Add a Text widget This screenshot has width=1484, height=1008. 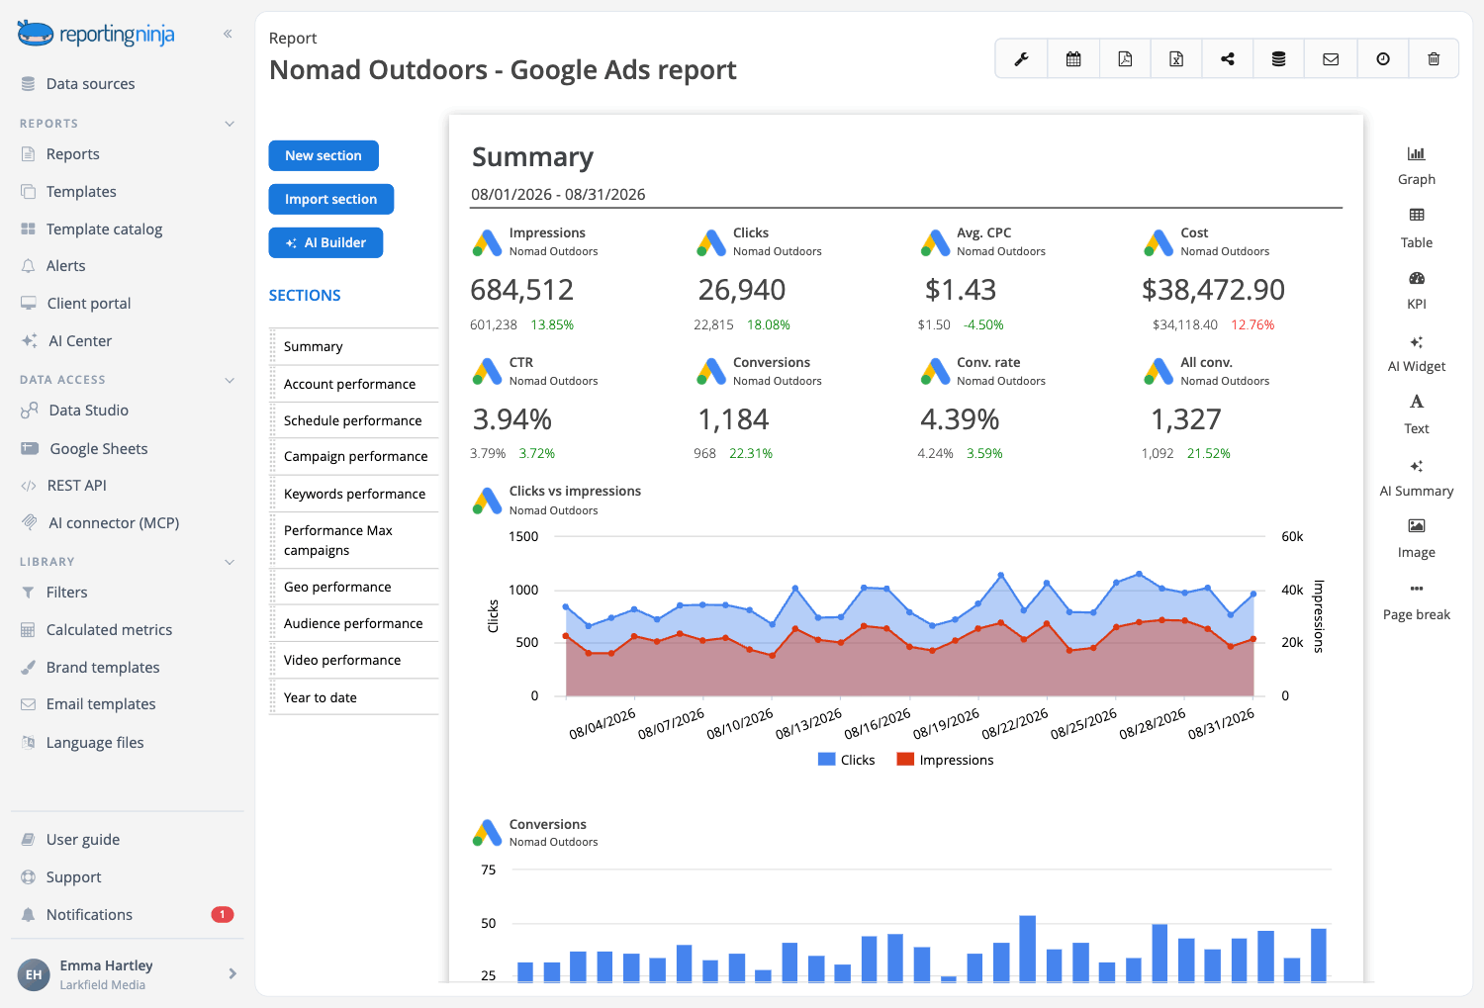point(1417,414)
